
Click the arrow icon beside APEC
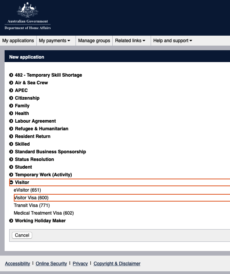[x=11, y=90]
